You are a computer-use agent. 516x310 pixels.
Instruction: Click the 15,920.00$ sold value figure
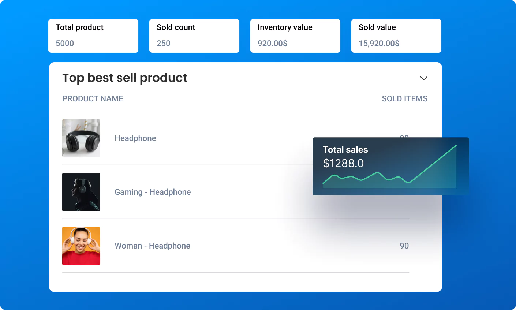(379, 44)
